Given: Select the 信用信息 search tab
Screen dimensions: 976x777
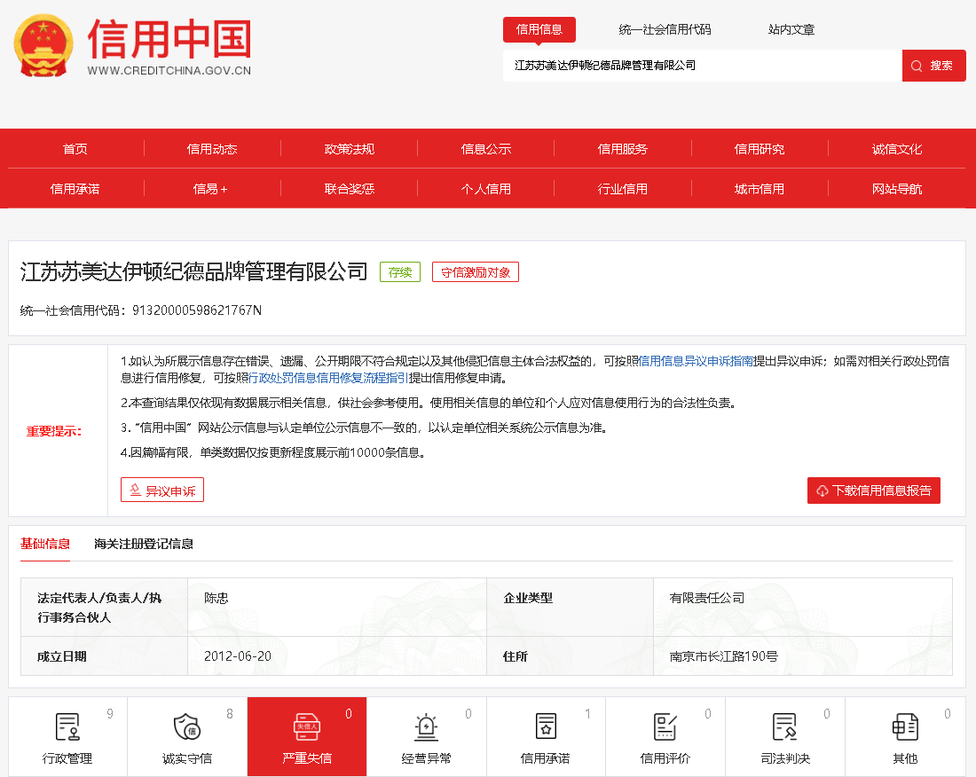Looking at the screenshot, I should (x=539, y=29).
